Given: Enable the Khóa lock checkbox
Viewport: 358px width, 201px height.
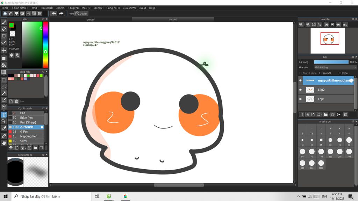Looking at the screenshot, I should coord(340,73).
